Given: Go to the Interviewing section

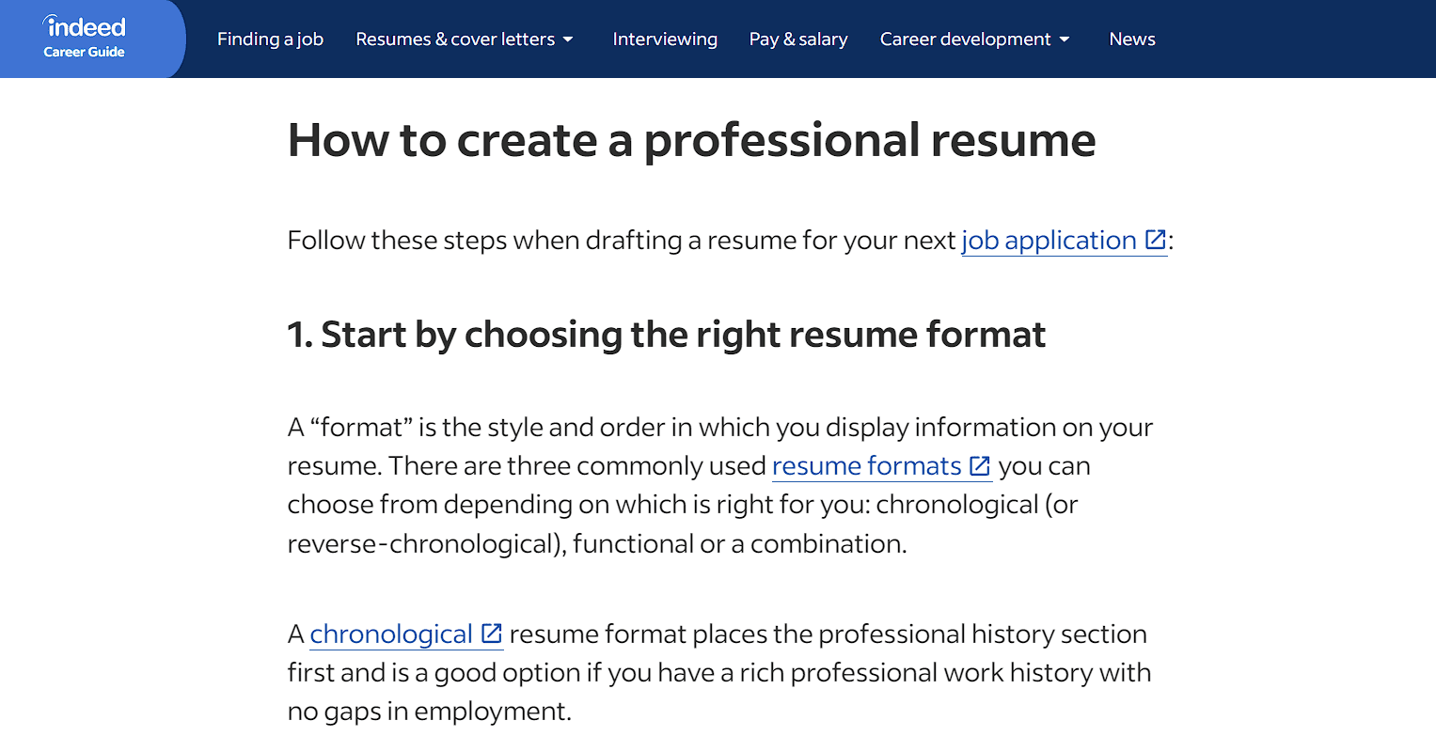Looking at the screenshot, I should pos(665,39).
